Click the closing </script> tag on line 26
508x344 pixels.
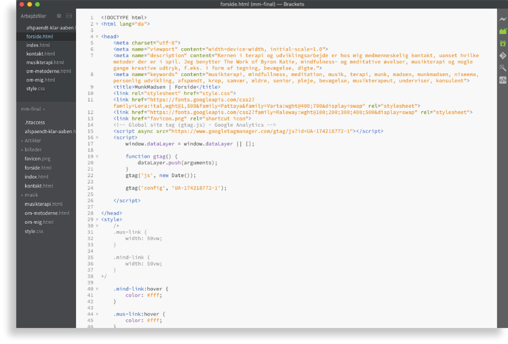127,201
